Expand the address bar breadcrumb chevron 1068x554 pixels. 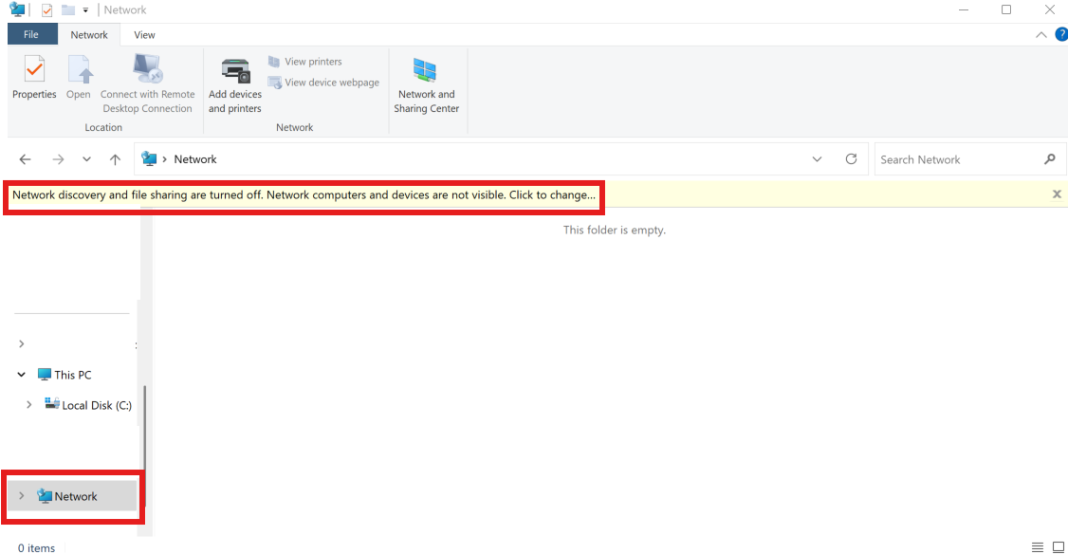point(165,159)
